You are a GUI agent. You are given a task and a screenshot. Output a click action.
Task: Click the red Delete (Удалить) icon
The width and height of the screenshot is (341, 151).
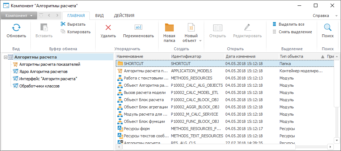click(108, 27)
